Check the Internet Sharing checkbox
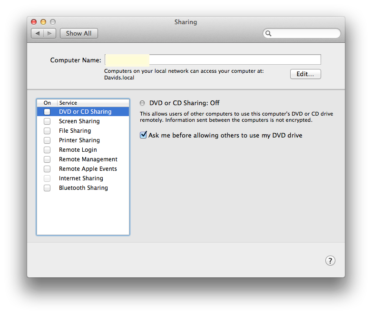The image size is (372, 315). [47, 178]
